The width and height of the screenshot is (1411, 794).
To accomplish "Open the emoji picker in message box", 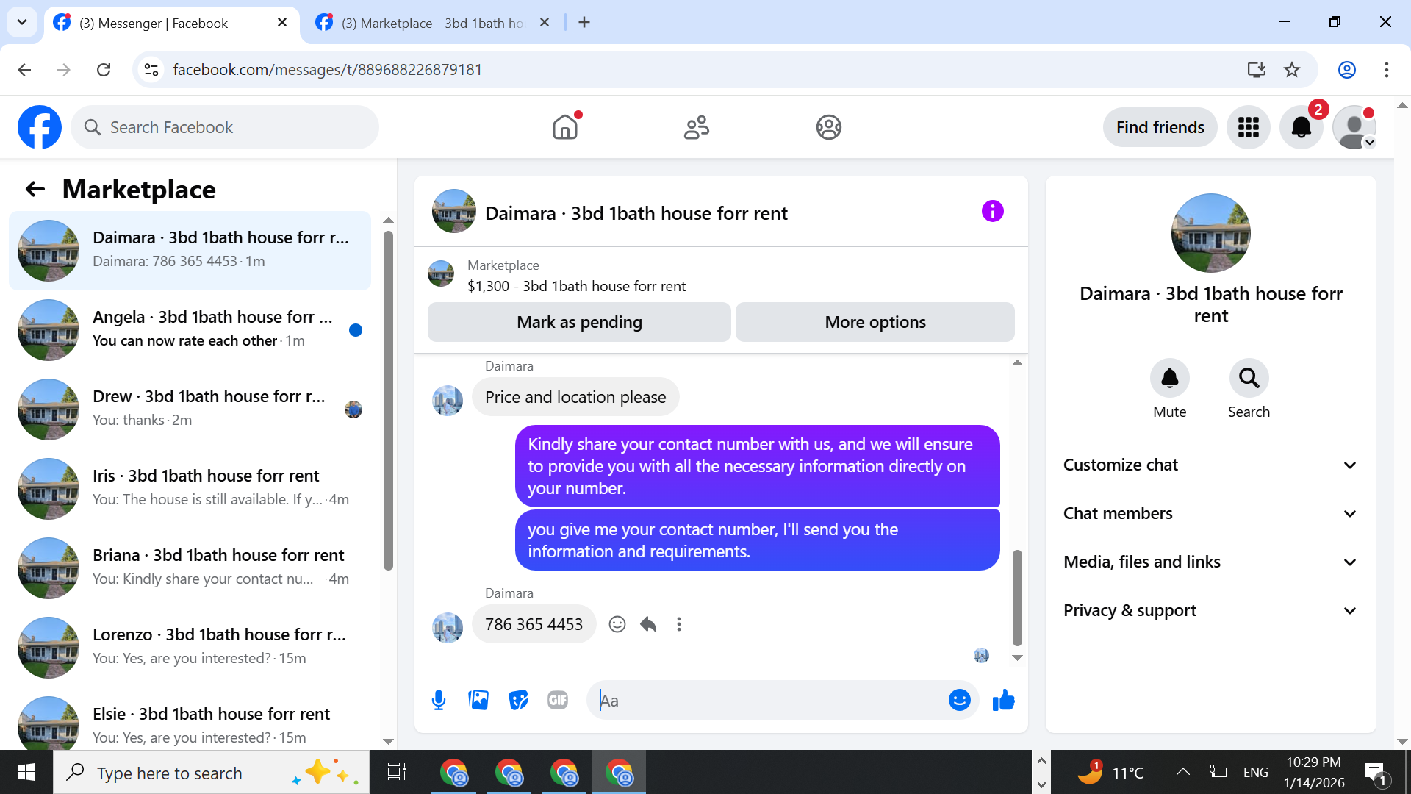I will click(959, 700).
